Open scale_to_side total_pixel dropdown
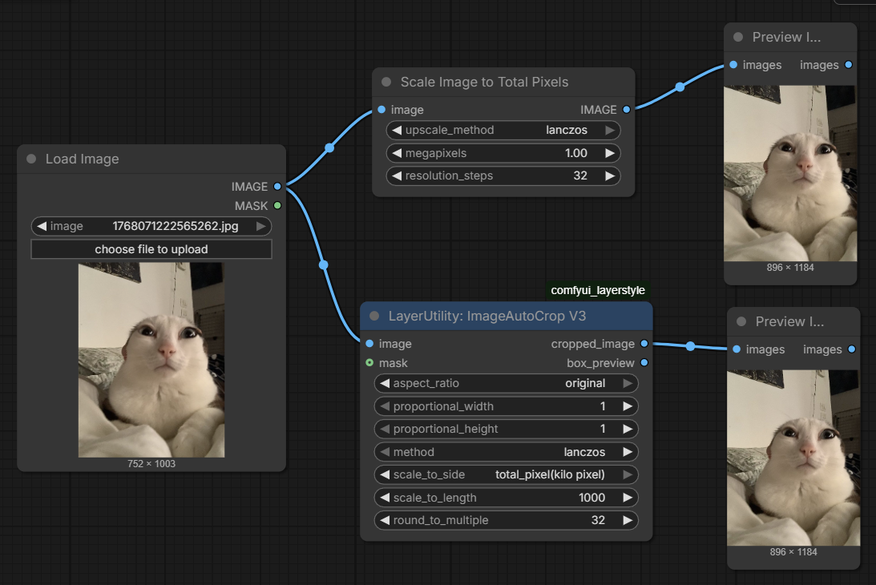The image size is (876, 585). [x=507, y=474]
